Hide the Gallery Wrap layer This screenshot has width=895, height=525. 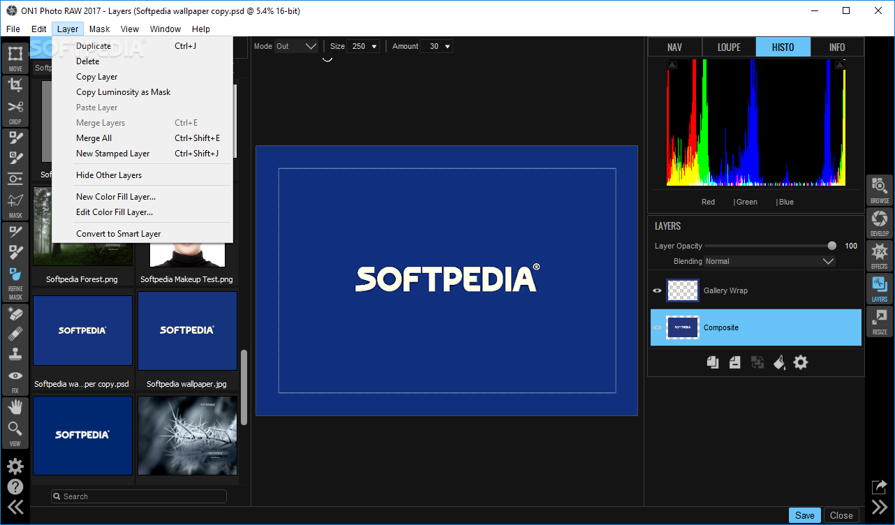point(657,290)
